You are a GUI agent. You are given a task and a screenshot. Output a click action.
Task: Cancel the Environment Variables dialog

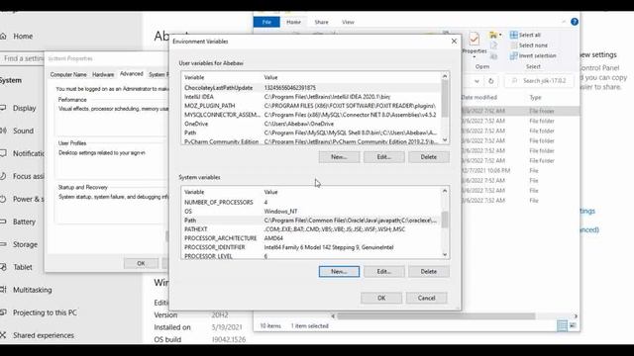point(426,298)
